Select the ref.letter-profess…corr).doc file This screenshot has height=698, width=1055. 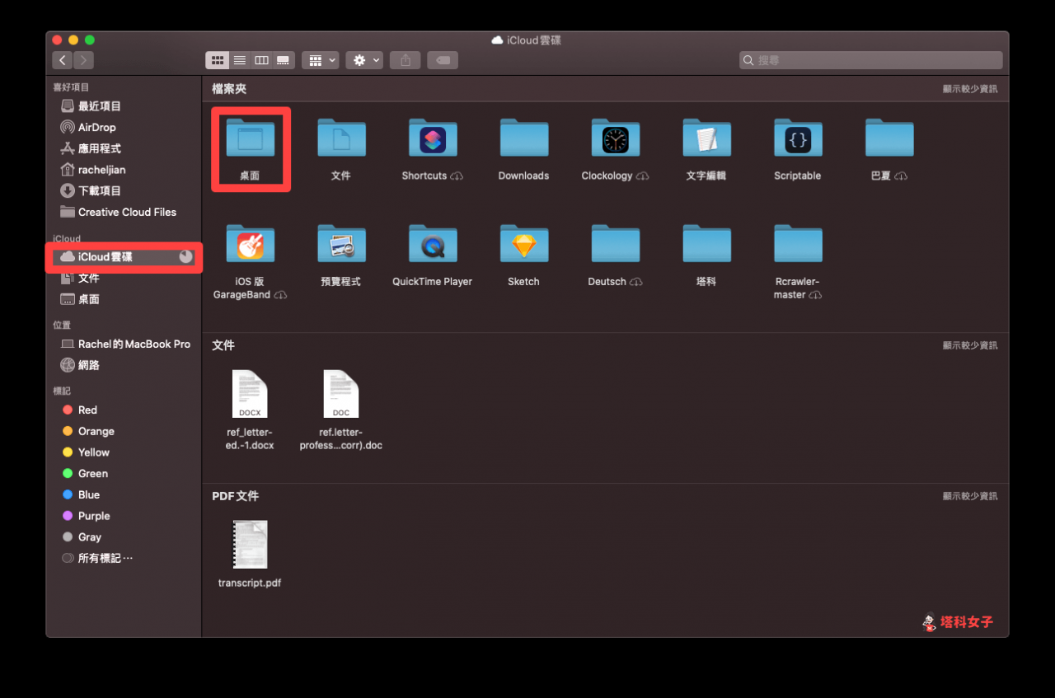pos(341,394)
